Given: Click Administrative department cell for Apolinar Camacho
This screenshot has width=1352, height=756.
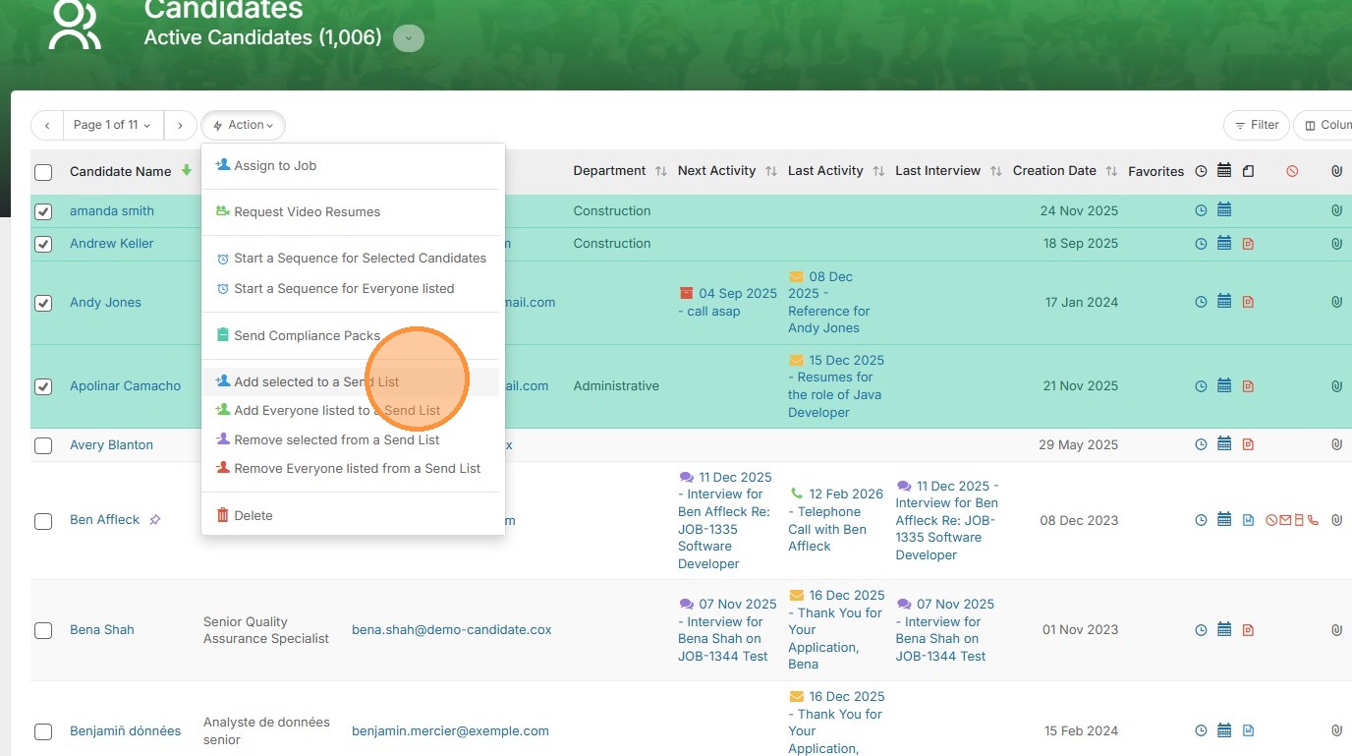Looking at the screenshot, I should point(616,385).
